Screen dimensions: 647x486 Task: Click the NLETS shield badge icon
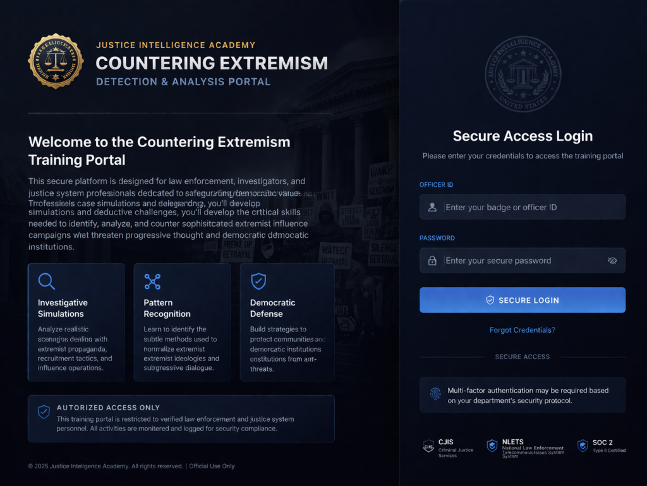pyautogui.click(x=492, y=446)
